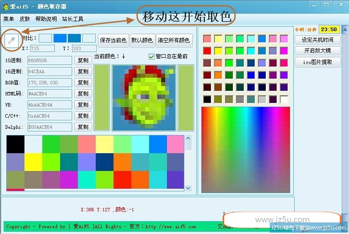
Task: Select the gray swatch in the right palette grid
Action: [240, 99]
